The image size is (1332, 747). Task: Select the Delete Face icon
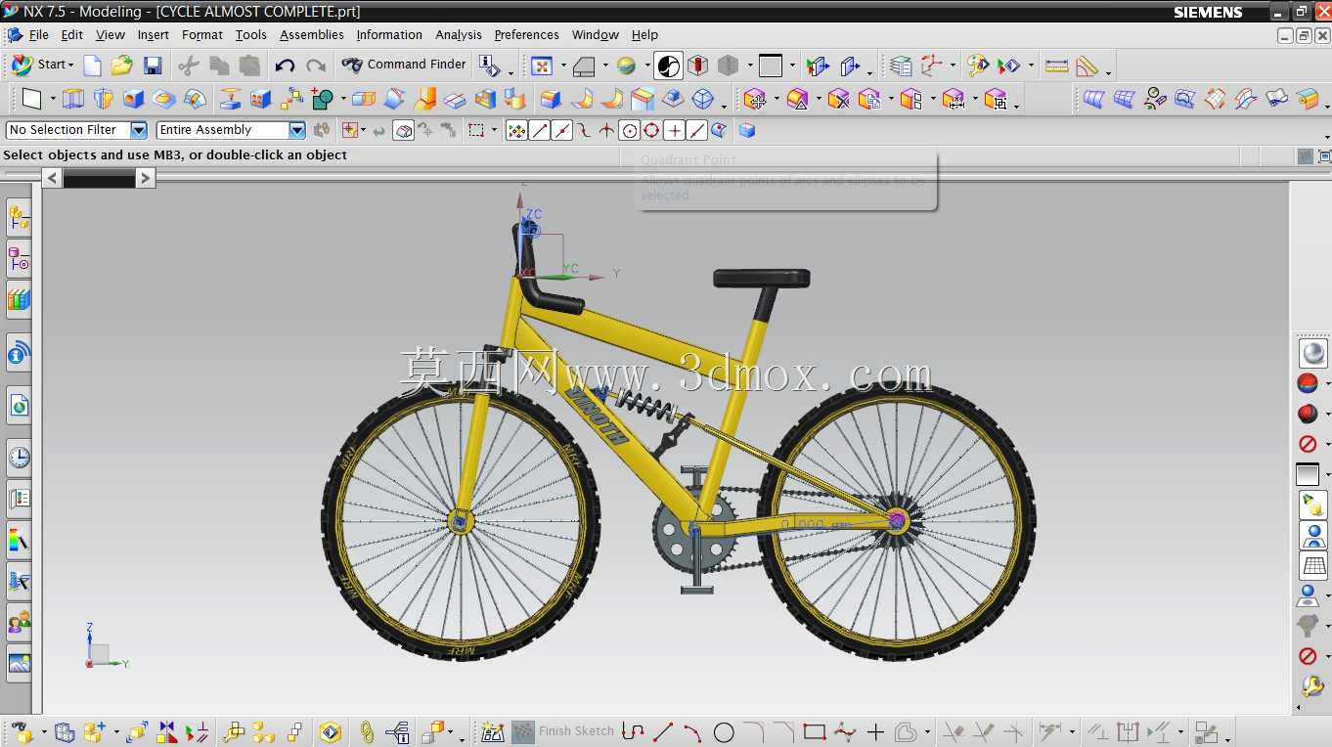tap(838, 99)
